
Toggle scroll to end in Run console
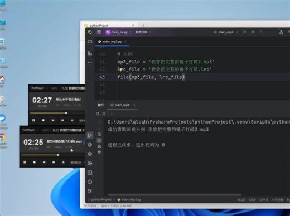pos(99,140)
